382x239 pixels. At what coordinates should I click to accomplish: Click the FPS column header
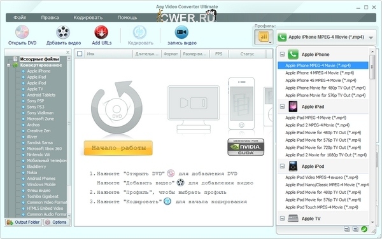click(x=218, y=54)
